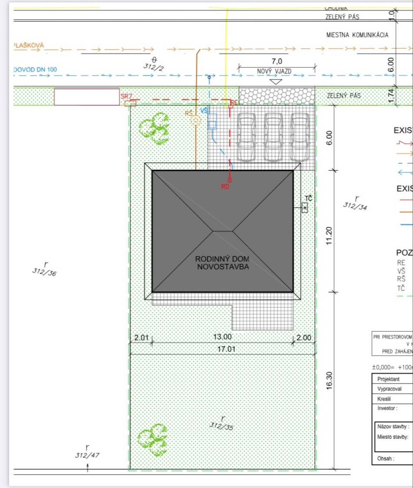Click the orange RŠ label on the plan
Image resolution: width=413 pixels, height=488 pixels.
pyautogui.click(x=189, y=113)
